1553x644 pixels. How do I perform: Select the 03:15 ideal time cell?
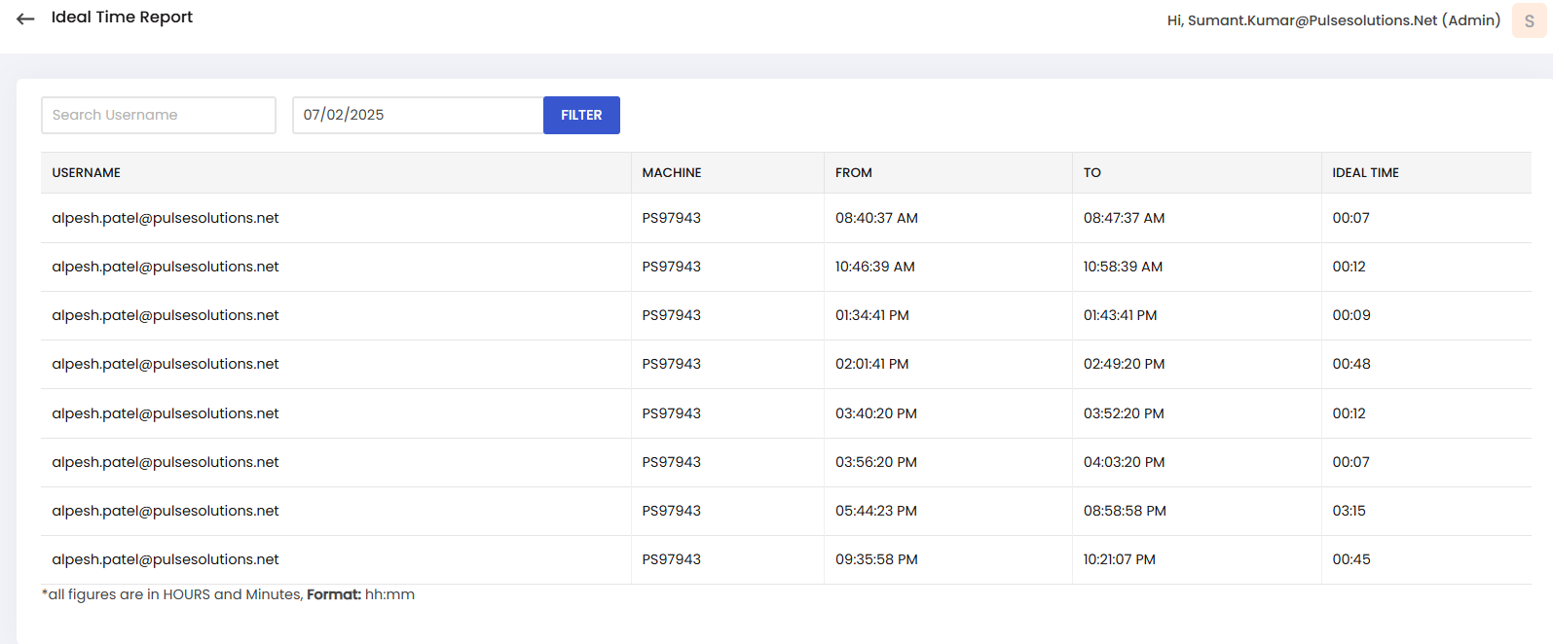1349,511
